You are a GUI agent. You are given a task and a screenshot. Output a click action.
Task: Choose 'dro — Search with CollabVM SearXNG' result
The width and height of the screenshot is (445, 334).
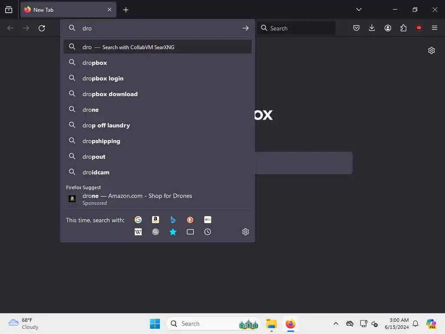point(157,47)
